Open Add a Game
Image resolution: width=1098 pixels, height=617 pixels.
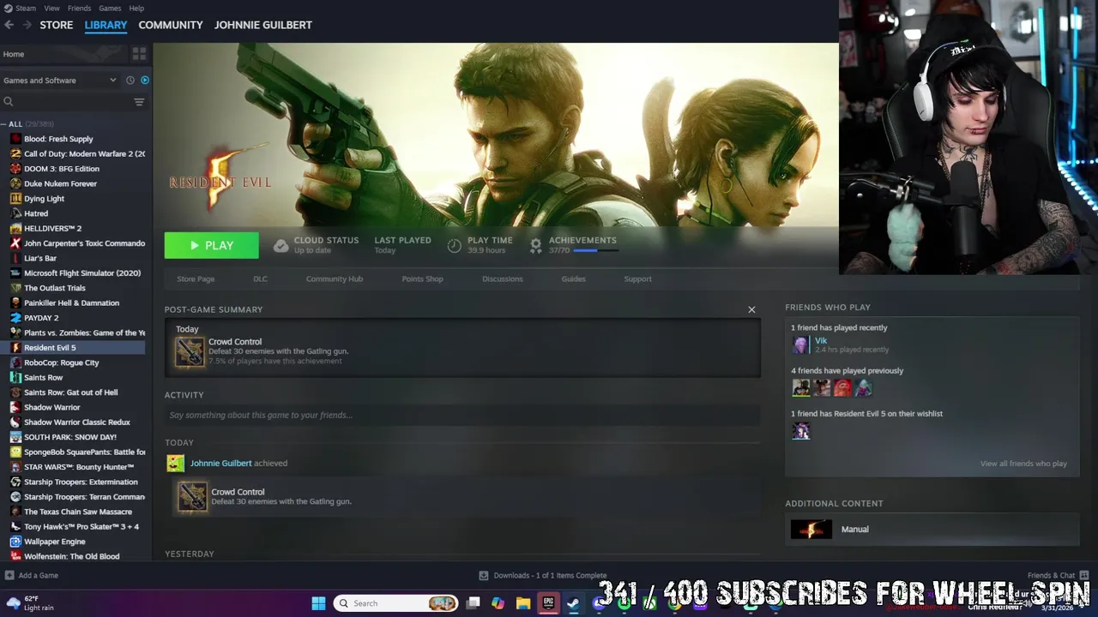pyautogui.click(x=31, y=575)
